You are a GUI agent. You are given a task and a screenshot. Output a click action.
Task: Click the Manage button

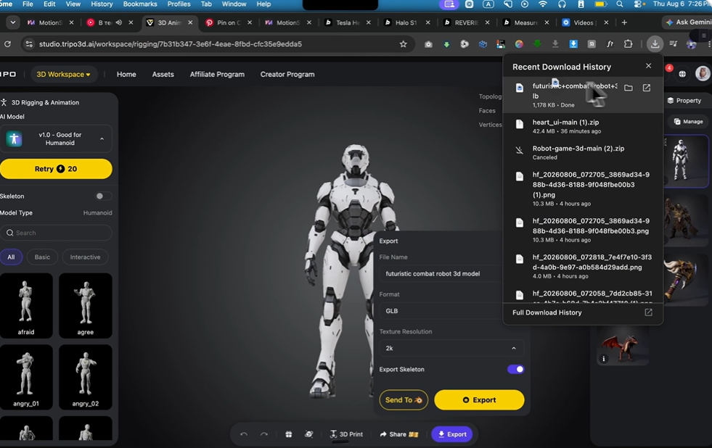click(x=688, y=122)
